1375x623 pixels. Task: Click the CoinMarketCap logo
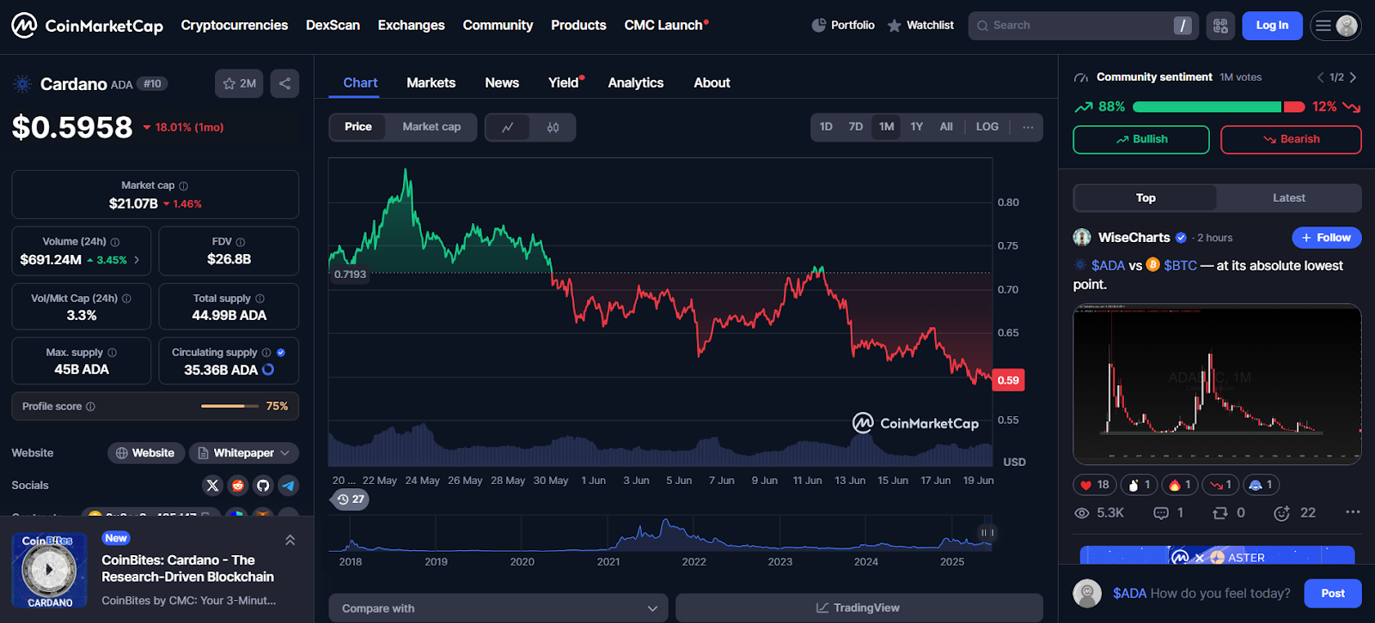point(87,26)
